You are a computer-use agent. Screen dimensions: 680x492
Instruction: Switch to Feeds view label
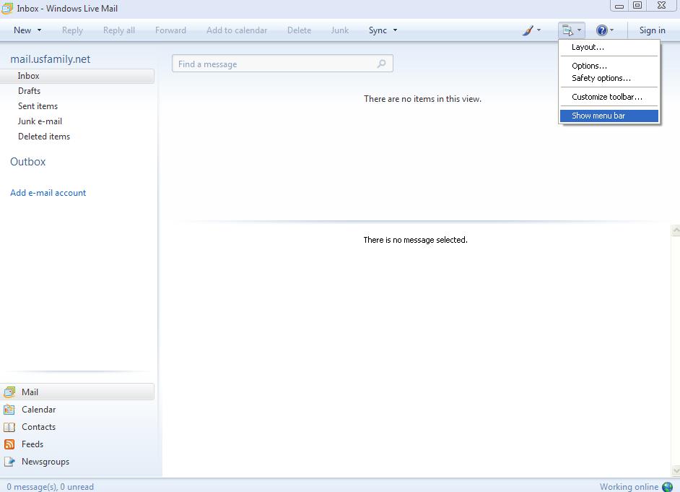32,444
